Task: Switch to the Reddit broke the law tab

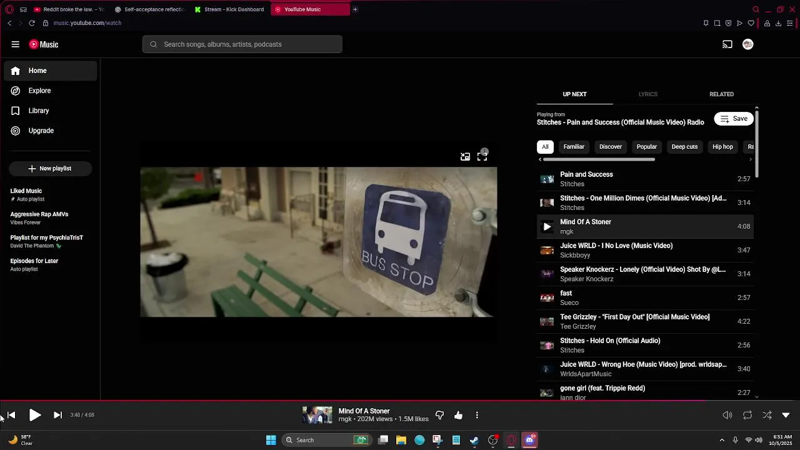Action: [69, 9]
